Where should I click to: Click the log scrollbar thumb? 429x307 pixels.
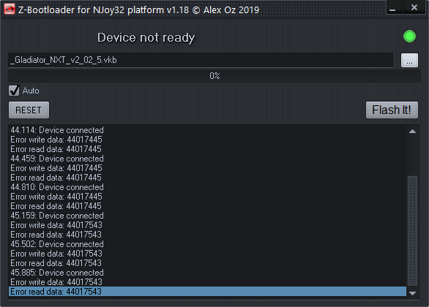pyautogui.click(x=412, y=231)
